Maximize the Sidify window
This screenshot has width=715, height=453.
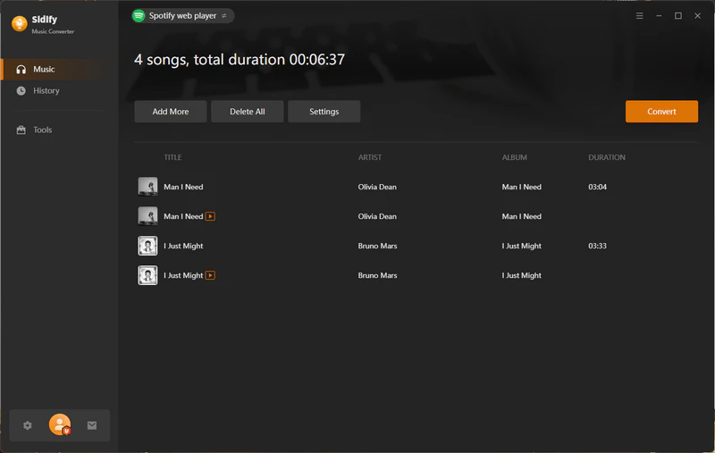point(678,16)
